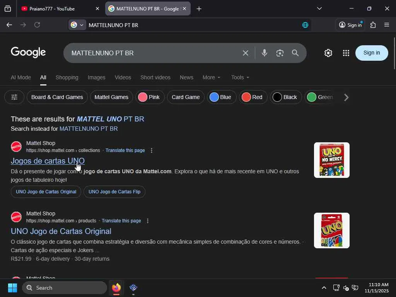
Task: Switch to the Images results tab
Action: pyautogui.click(x=96, y=77)
